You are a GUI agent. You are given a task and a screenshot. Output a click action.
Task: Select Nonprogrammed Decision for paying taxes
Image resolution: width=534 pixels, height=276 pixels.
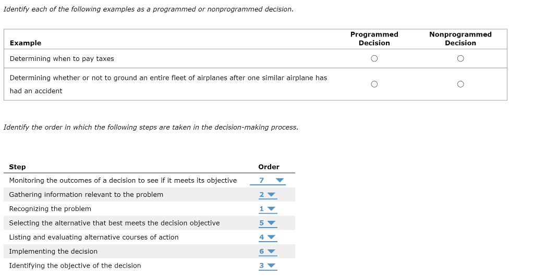point(460,58)
